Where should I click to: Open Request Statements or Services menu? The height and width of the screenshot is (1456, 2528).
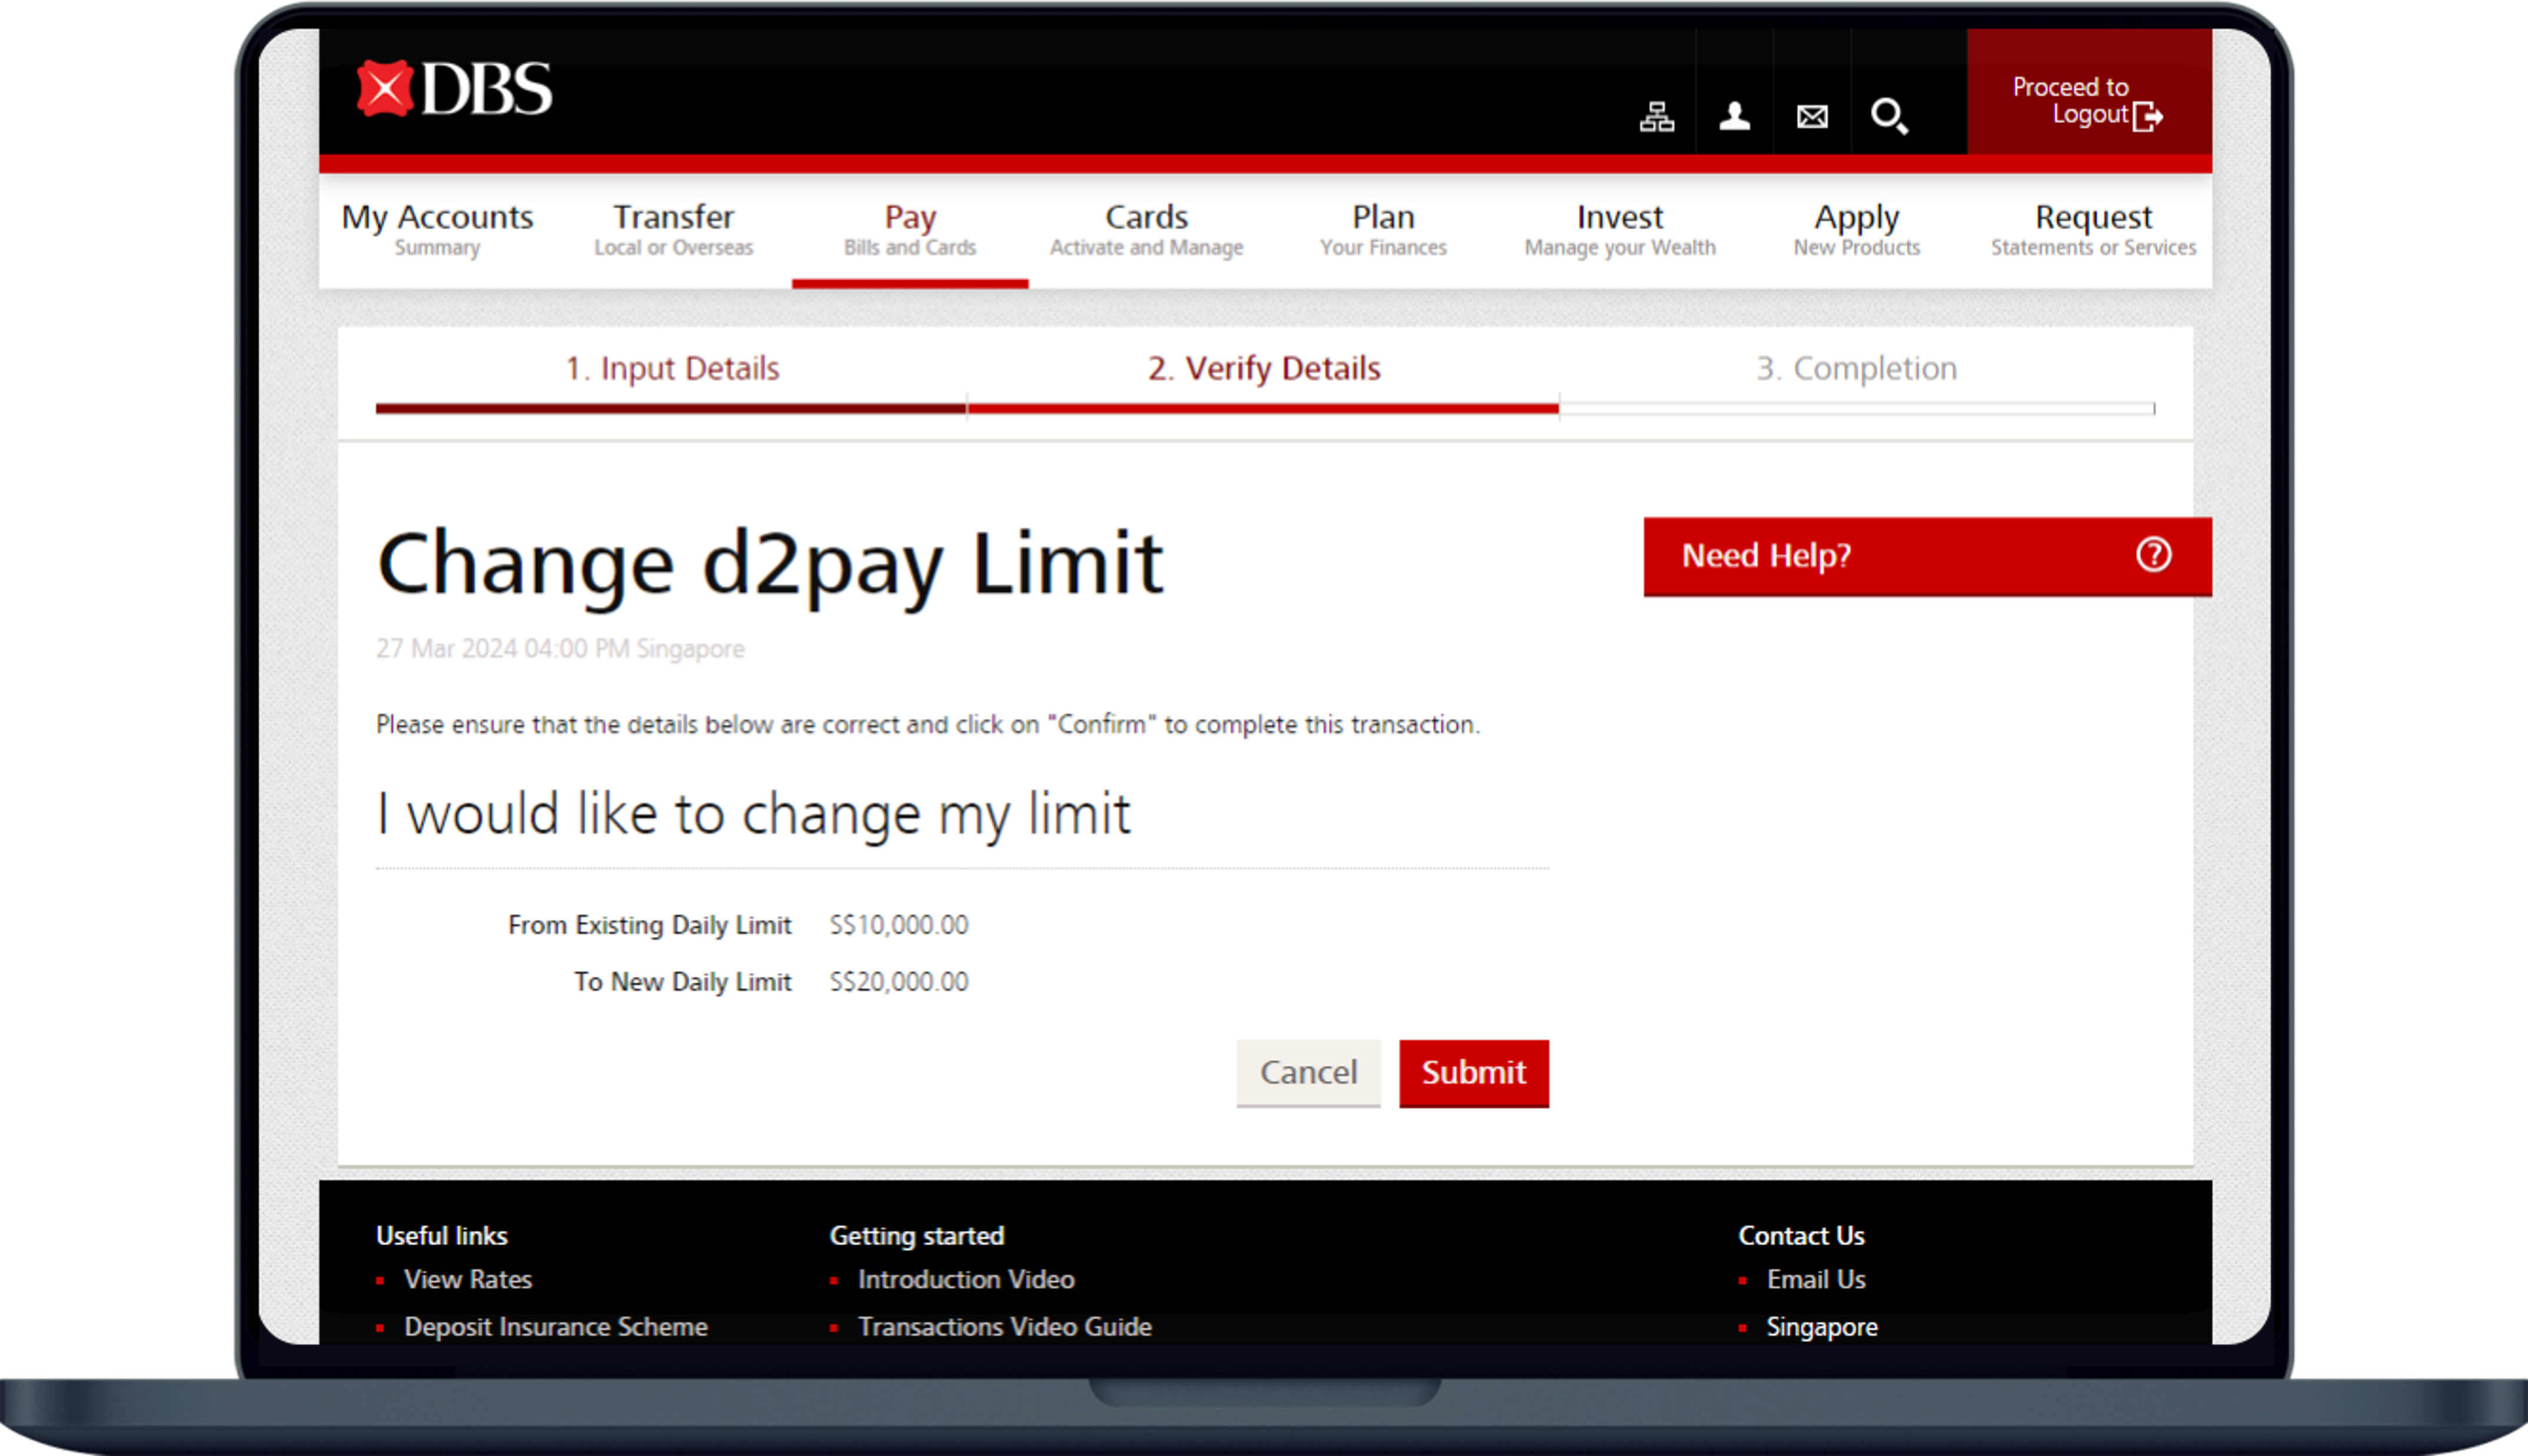[x=2093, y=230]
